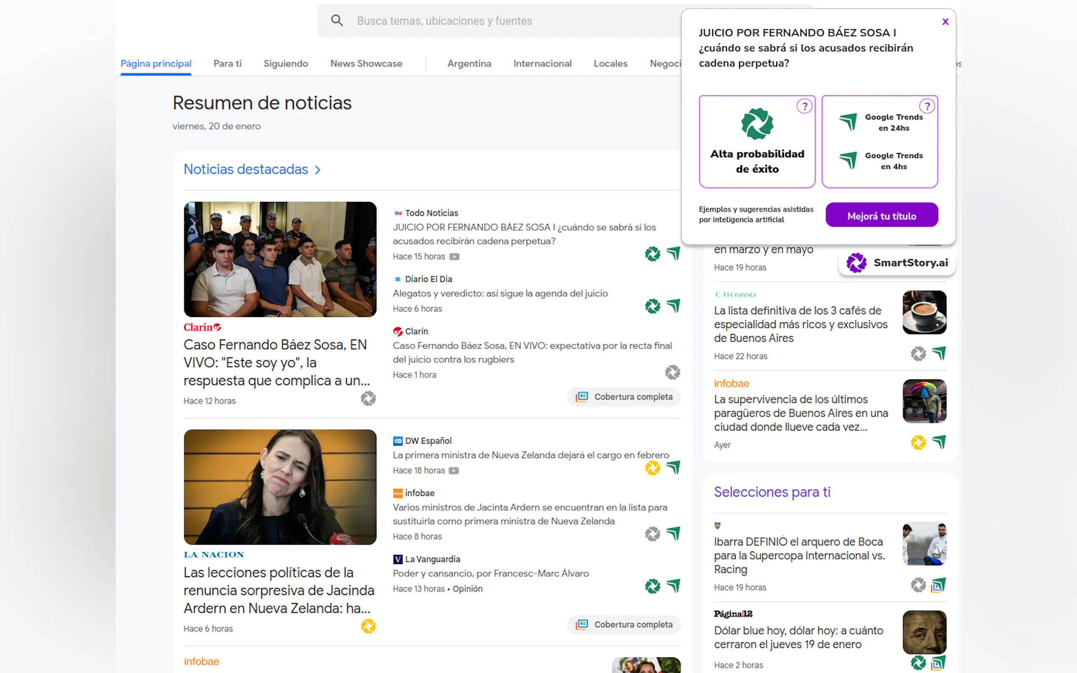Click the search magnifier icon
Viewport: 1077px width, 673px height.
point(337,20)
